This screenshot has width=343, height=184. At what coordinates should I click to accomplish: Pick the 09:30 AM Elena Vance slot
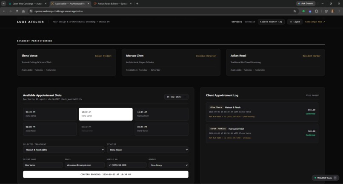(x=50, y=114)
